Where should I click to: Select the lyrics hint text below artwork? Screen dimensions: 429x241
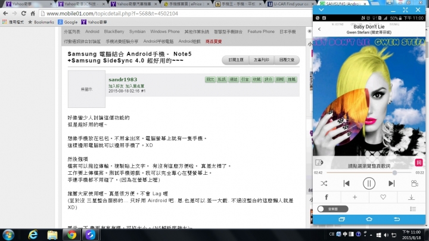pos(369,166)
